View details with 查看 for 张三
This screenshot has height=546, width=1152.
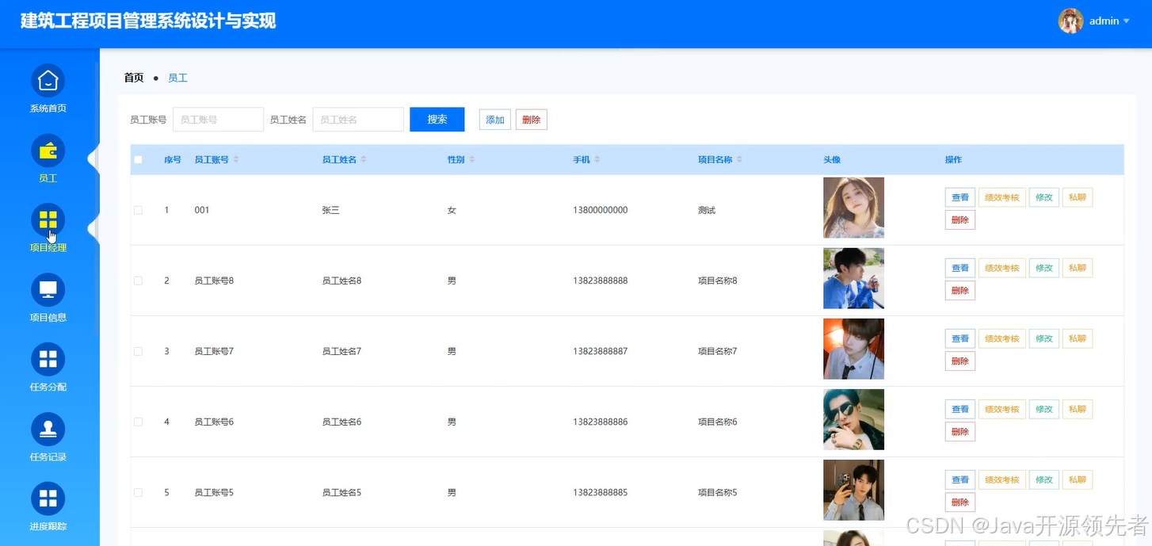960,197
